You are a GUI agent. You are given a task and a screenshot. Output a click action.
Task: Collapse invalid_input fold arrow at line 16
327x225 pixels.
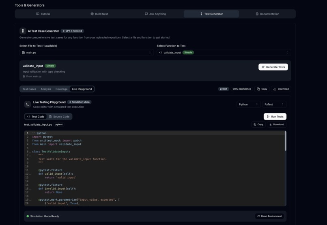[x=30, y=189]
